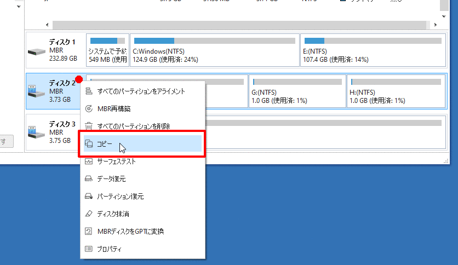Click the trash icon for deleting all partitions
458x265 pixels.
[89, 126]
